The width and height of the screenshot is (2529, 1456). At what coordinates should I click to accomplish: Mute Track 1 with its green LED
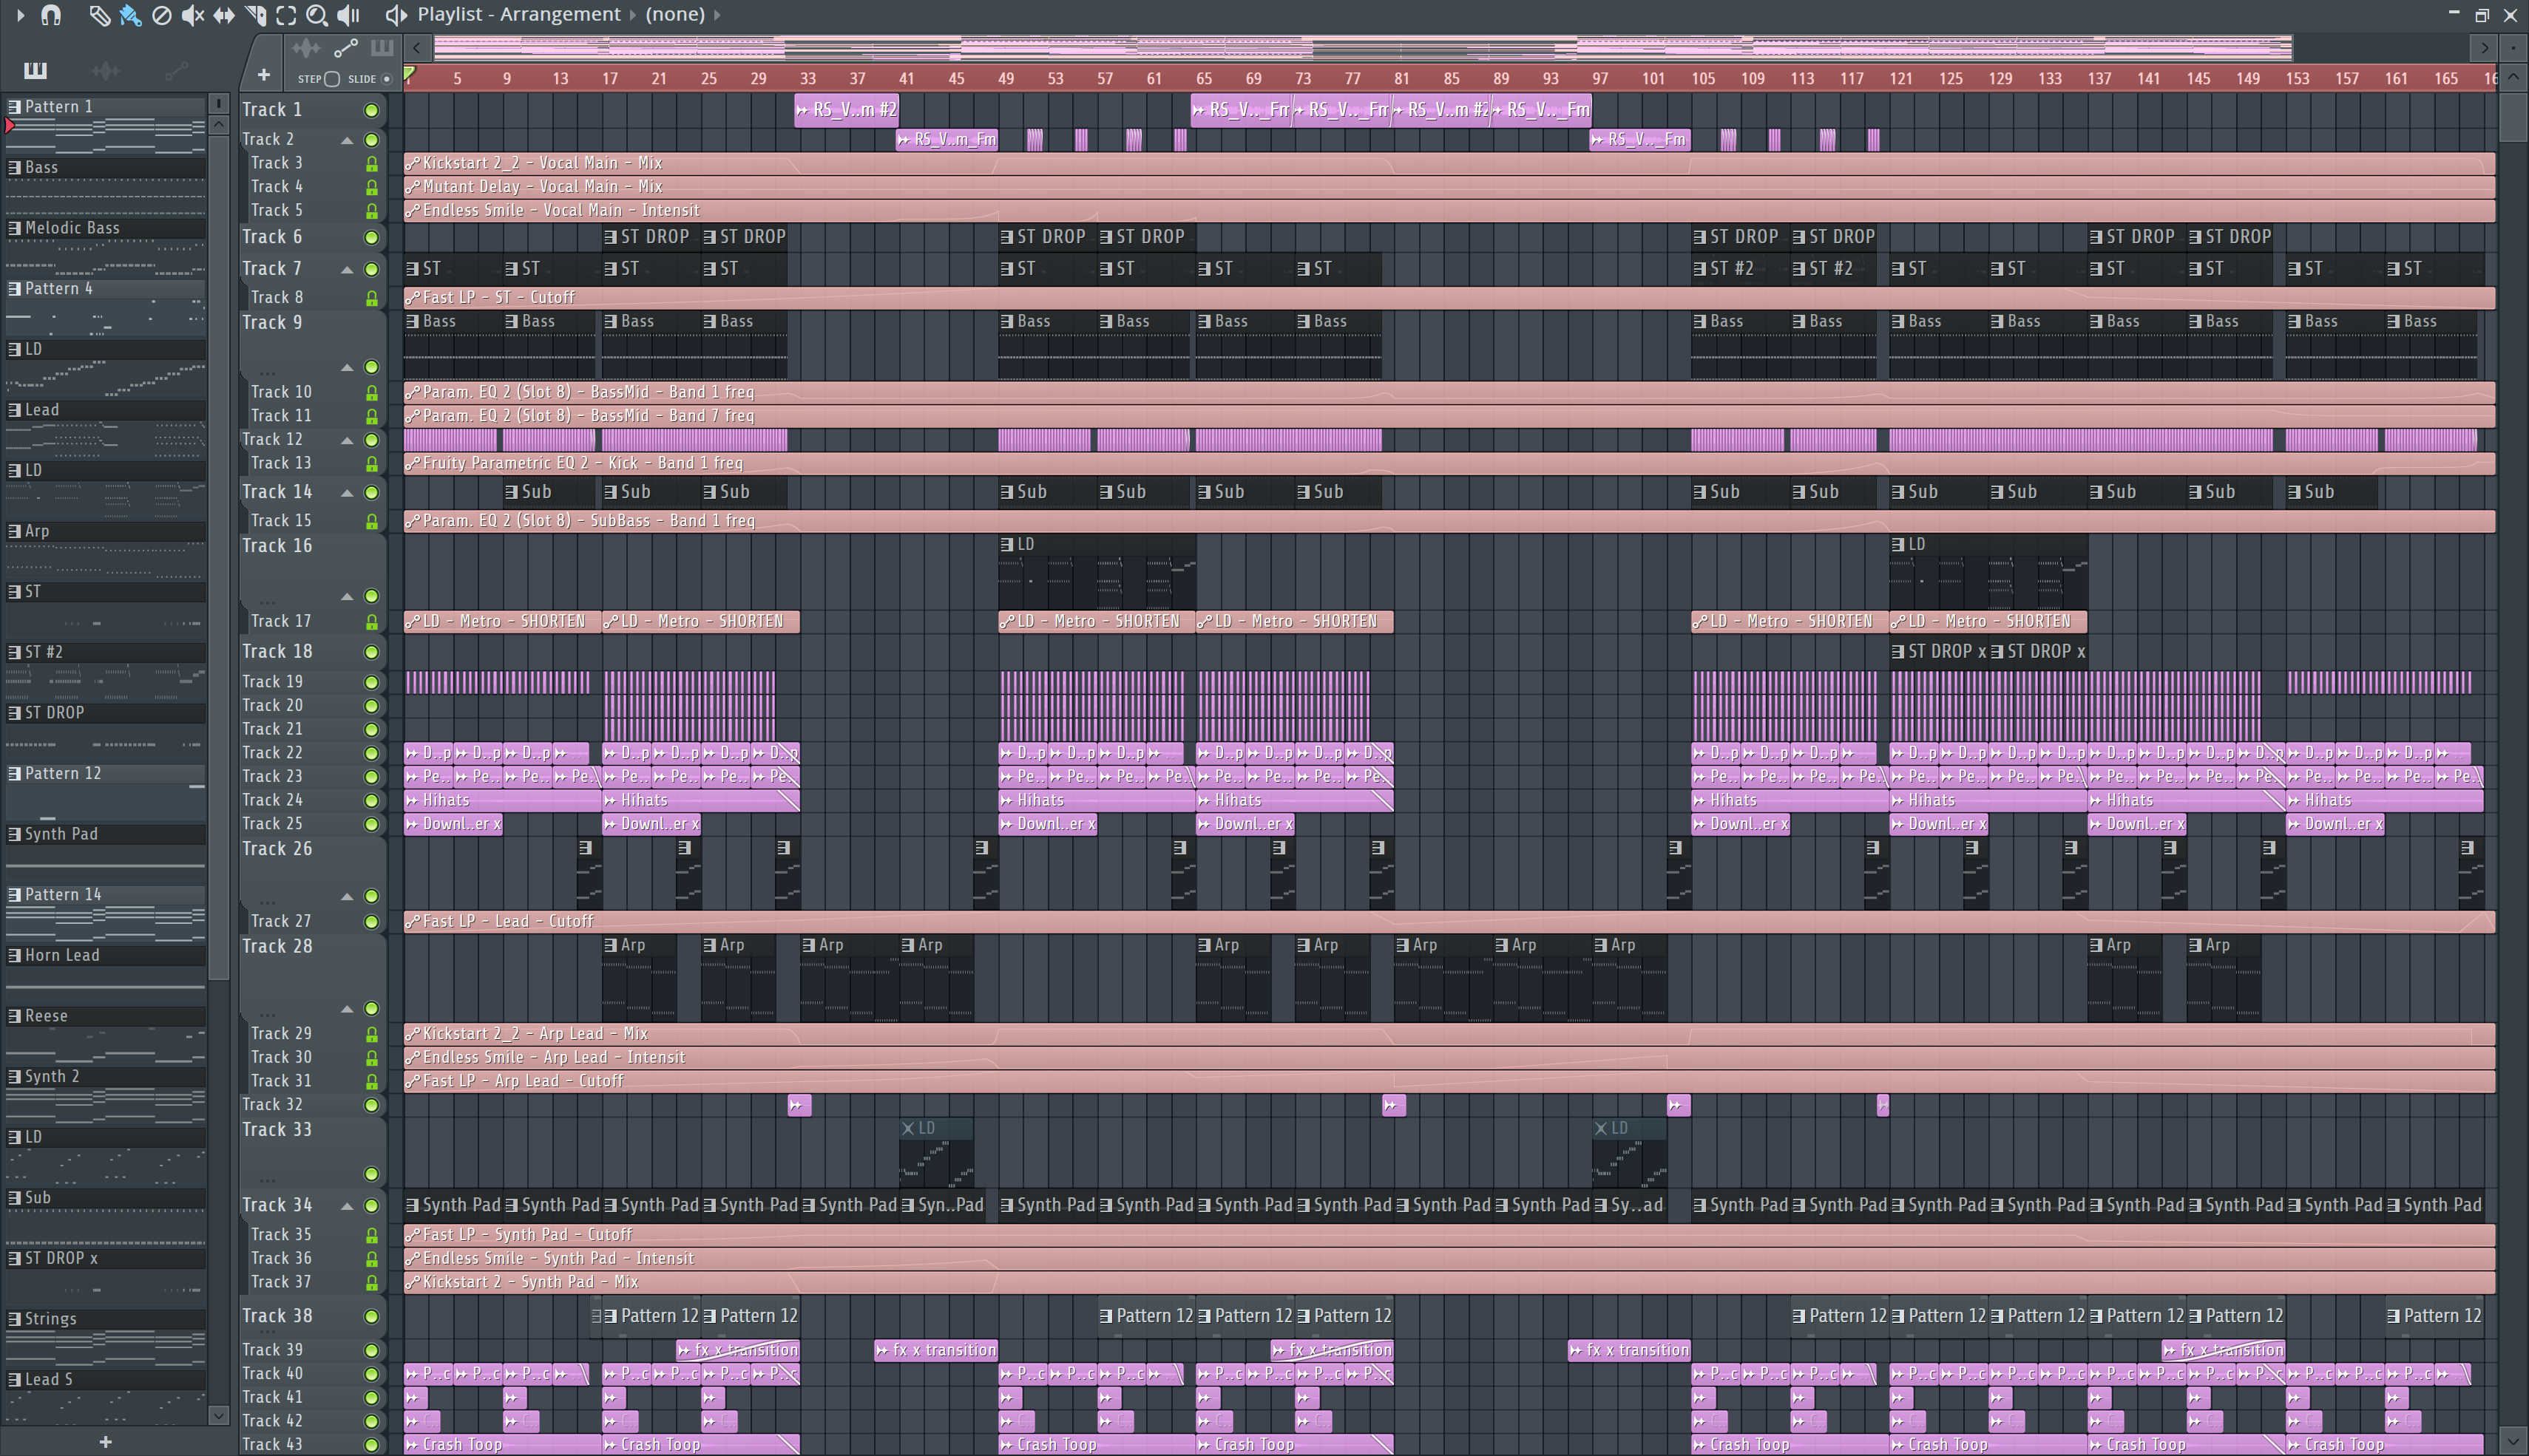(371, 110)
